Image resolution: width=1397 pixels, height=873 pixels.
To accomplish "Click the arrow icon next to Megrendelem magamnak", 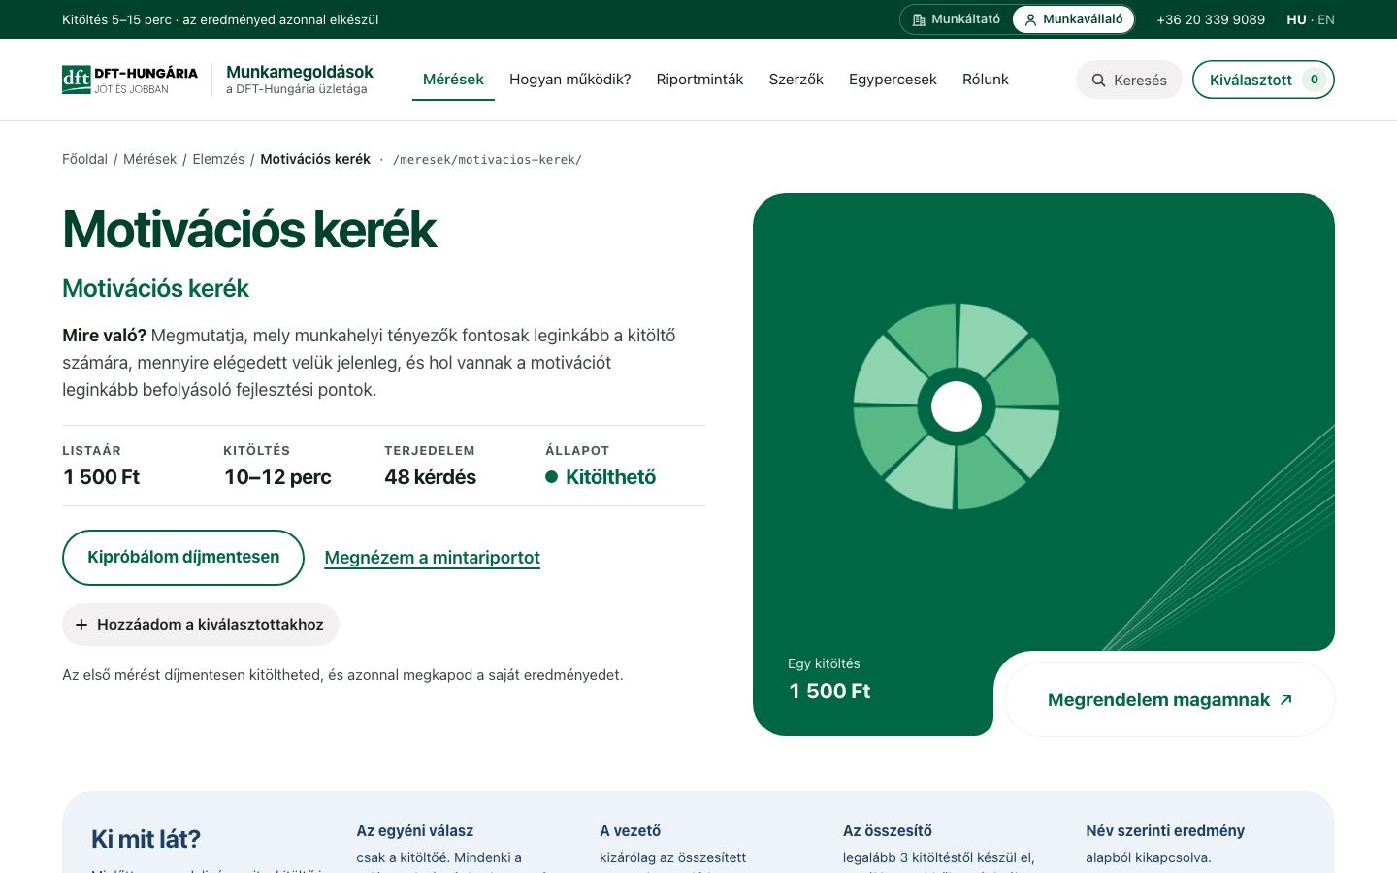I will coord(1286,699).
